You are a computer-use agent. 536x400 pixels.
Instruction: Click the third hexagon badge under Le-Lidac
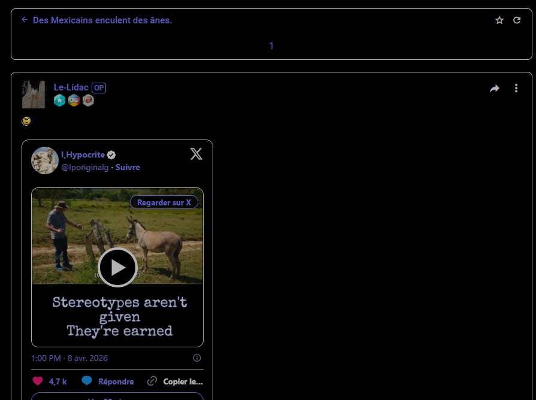pyautogui.click(x=88, y=101)
